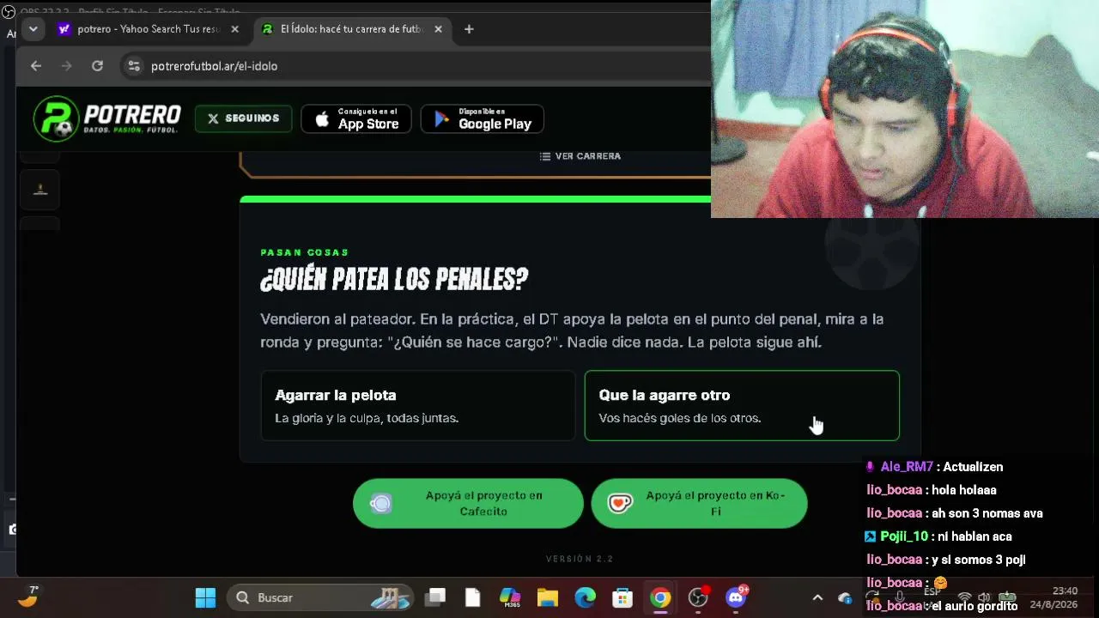This screenshot has height=618, width=1099.
Task: Switch to OBS Studio on the taskbar
Action: 698,597
